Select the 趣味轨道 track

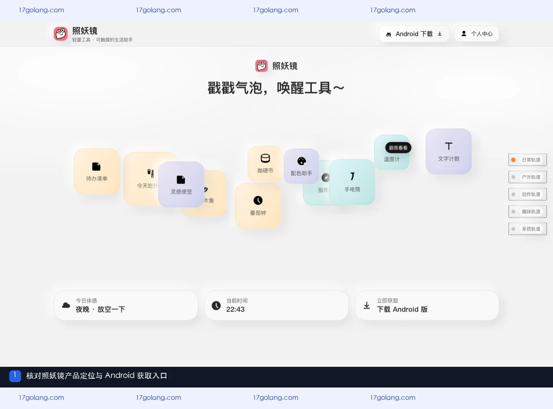tap(528, 211)
